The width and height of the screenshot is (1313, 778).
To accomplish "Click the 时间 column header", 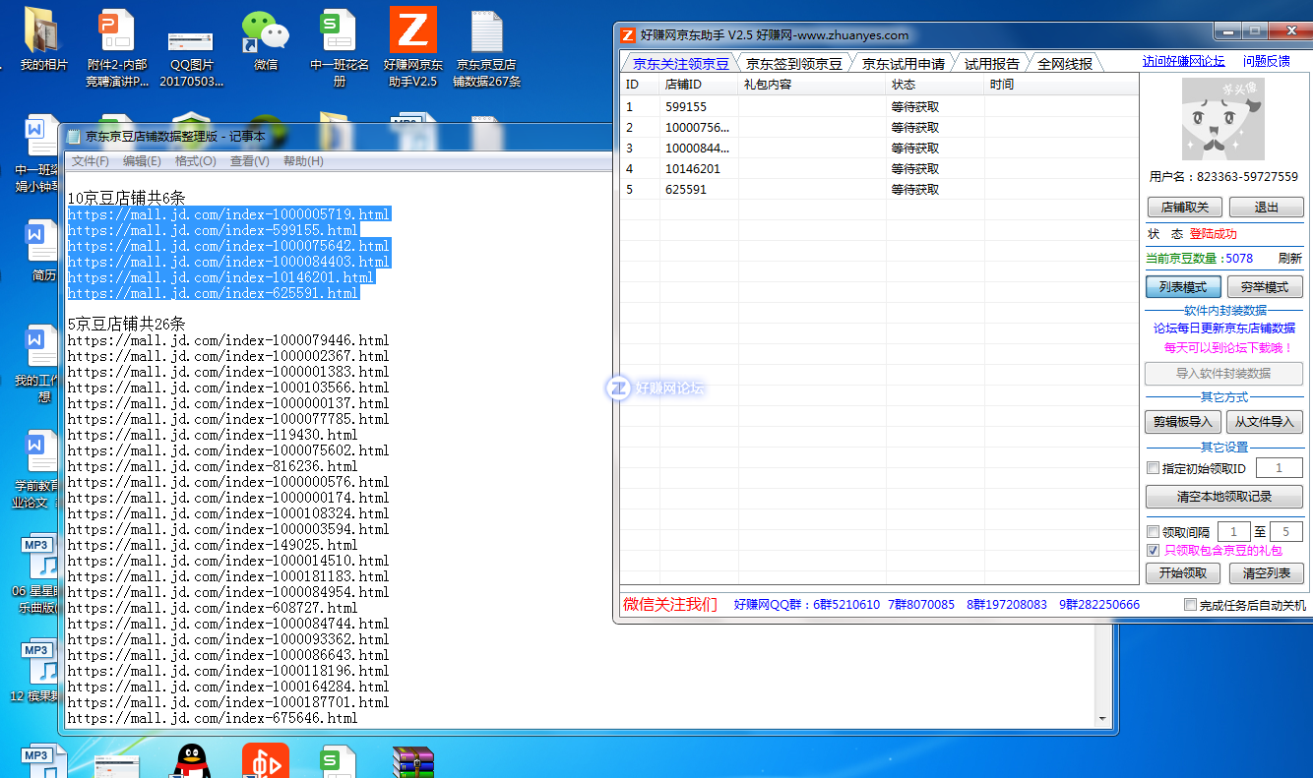I will (1061, 85).
